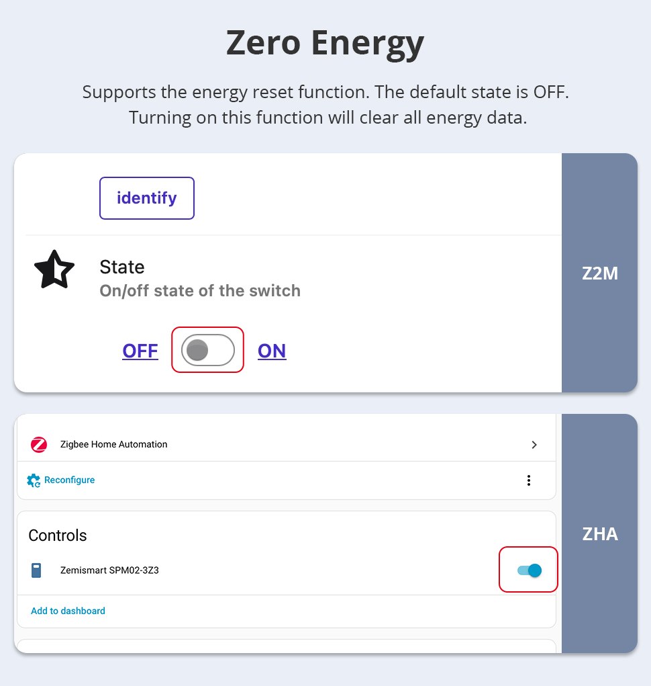Click the Zemismart device icon
651x686 pixels.
[x=36, y=570]
